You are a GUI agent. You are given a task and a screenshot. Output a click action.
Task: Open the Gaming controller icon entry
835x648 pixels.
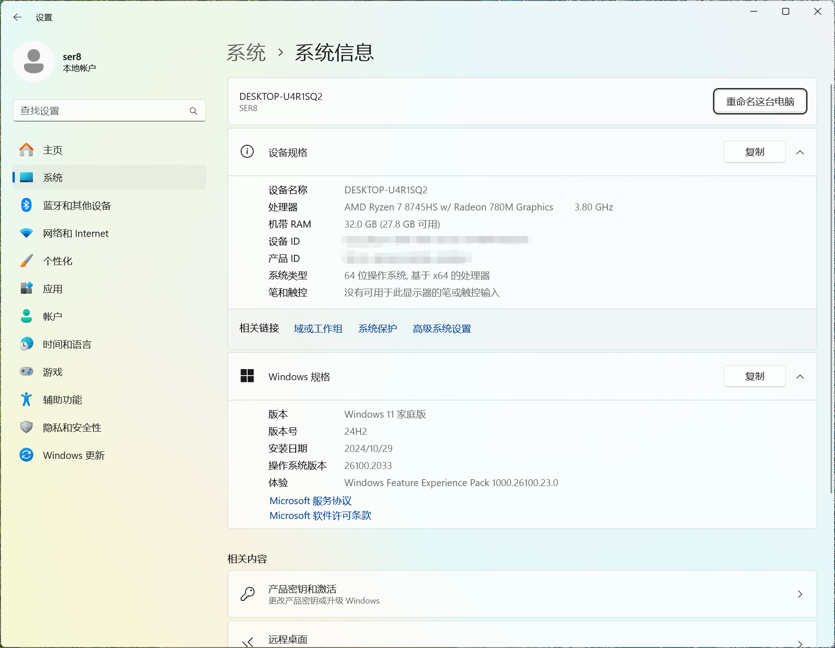click(26, 372)
